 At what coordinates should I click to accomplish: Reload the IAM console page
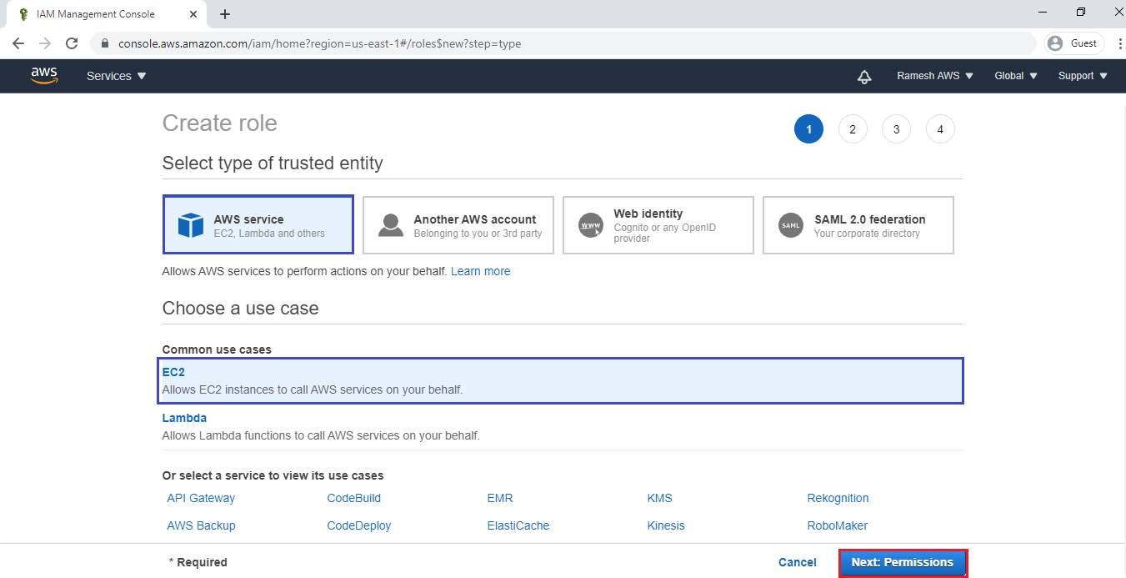pos(72,43)
